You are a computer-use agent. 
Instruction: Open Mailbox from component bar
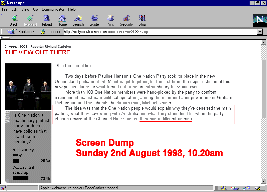[x=235, y=188]
